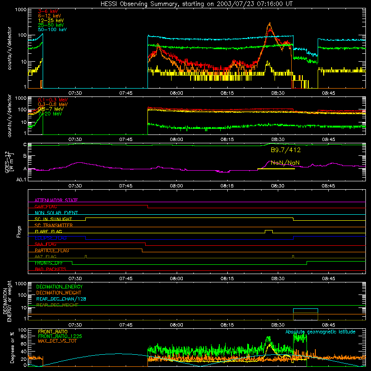Click the raised FLARE_FLAG pulse near 08:27

click(269, 231)
